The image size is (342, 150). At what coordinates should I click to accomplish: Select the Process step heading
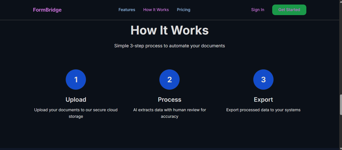(169, 100)
